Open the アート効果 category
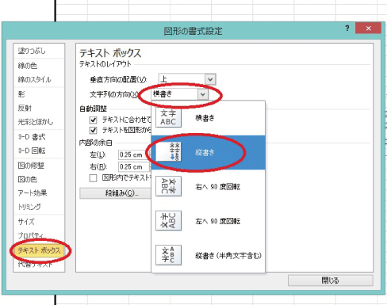Viewport: 387px width, 305px height. pyautogui.click(x=33, y=193)
